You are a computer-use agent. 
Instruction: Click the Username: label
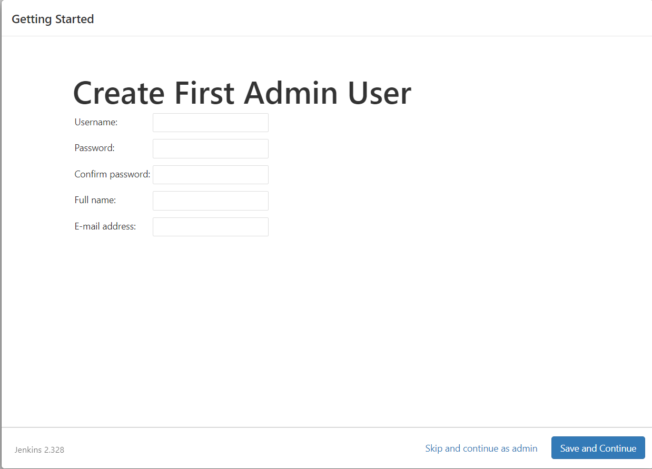pos(96,122)
